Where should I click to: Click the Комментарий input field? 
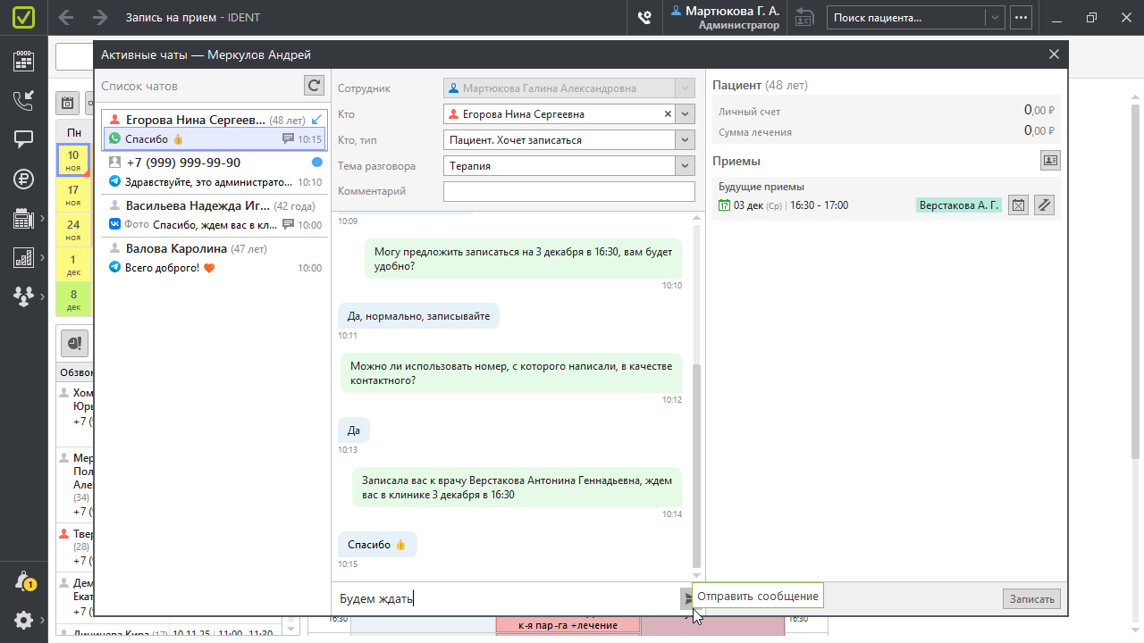point(568,191)
